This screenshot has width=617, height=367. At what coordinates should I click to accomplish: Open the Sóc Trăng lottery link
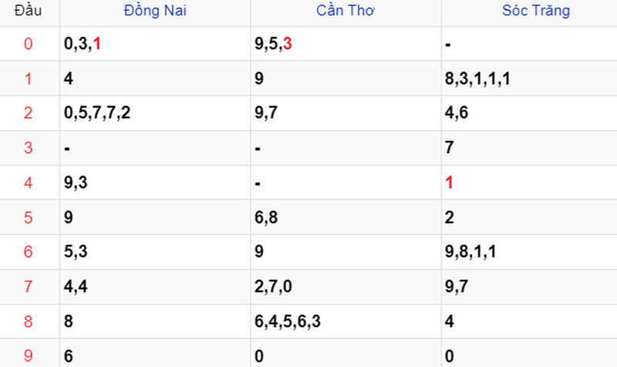click(536, 11)
